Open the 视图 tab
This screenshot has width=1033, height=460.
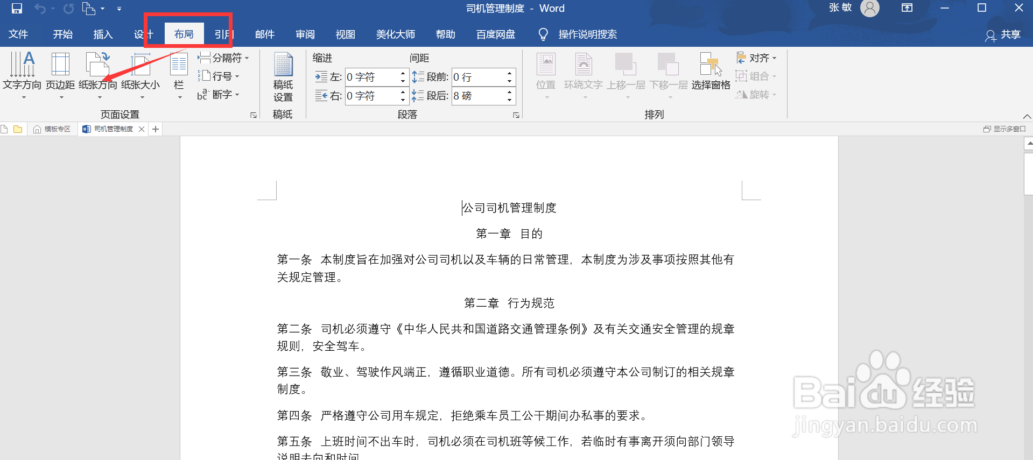click(x=345, y=34)
